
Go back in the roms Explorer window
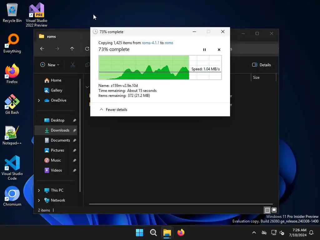click(42, 48)
